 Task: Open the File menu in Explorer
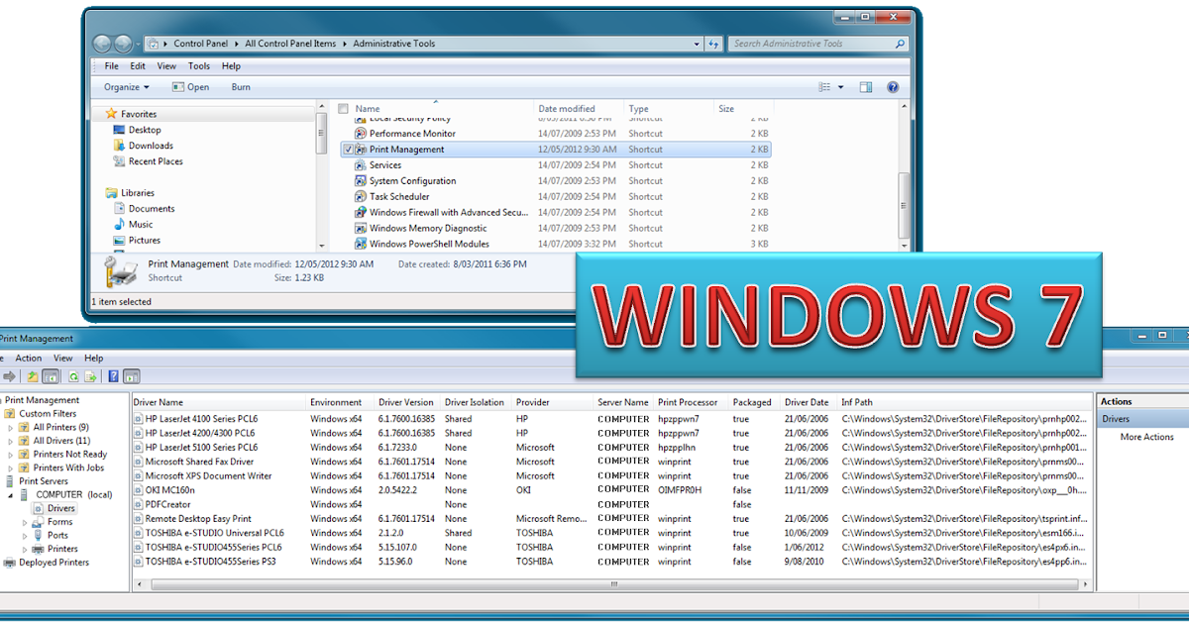tap(112, 66)
